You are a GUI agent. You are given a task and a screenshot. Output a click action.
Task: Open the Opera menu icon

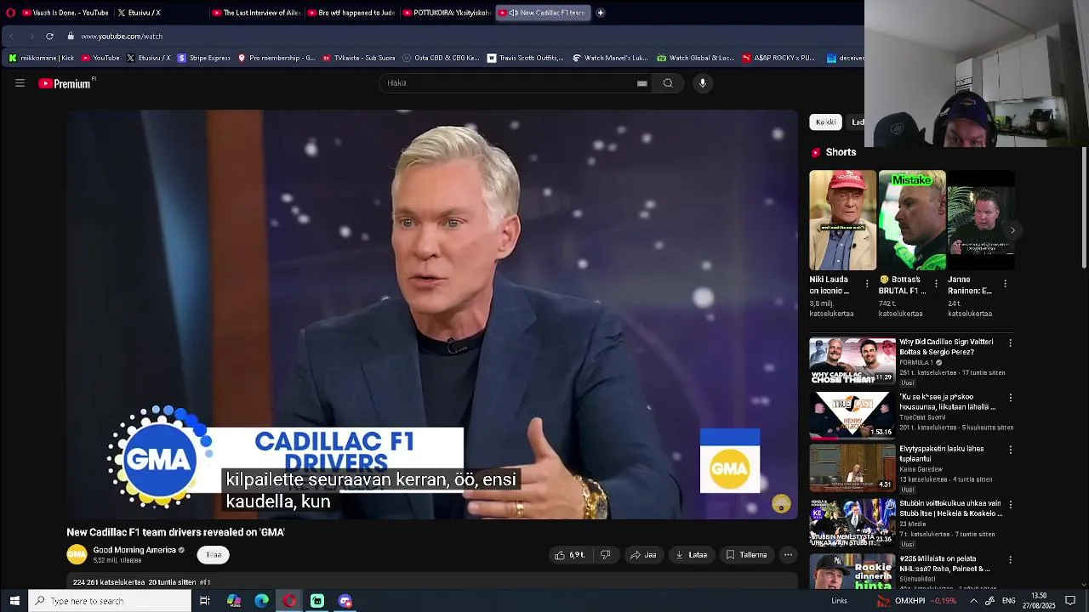pos(9,13)
